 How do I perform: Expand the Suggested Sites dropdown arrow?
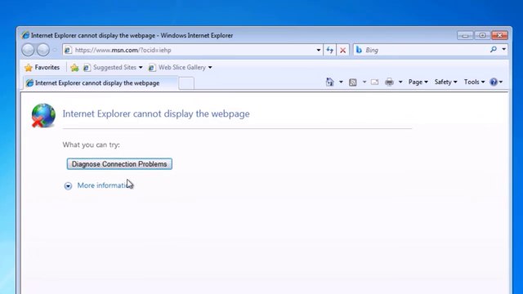pyautogui.click(x=141, y=67)
